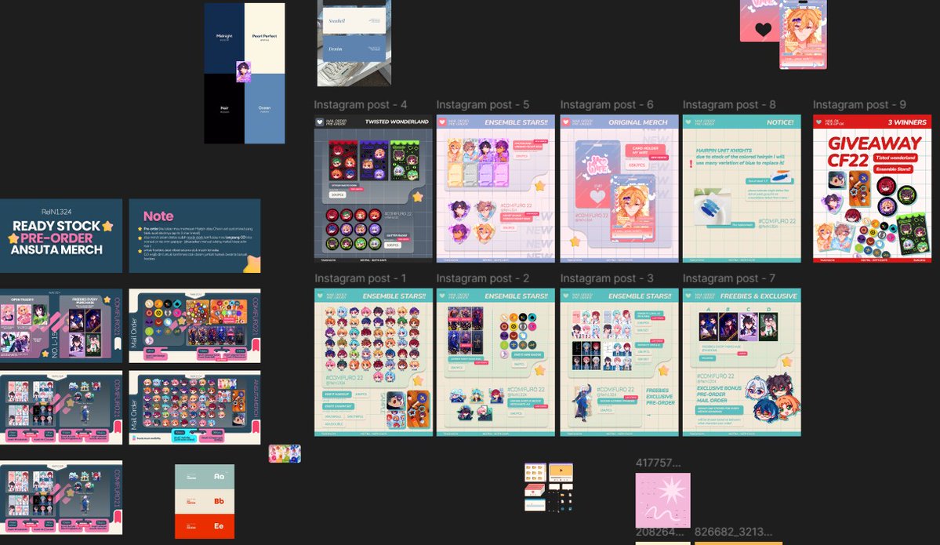
Task: Select the 'Instagram post - 7' frame label
Action: tap(729, 279)
